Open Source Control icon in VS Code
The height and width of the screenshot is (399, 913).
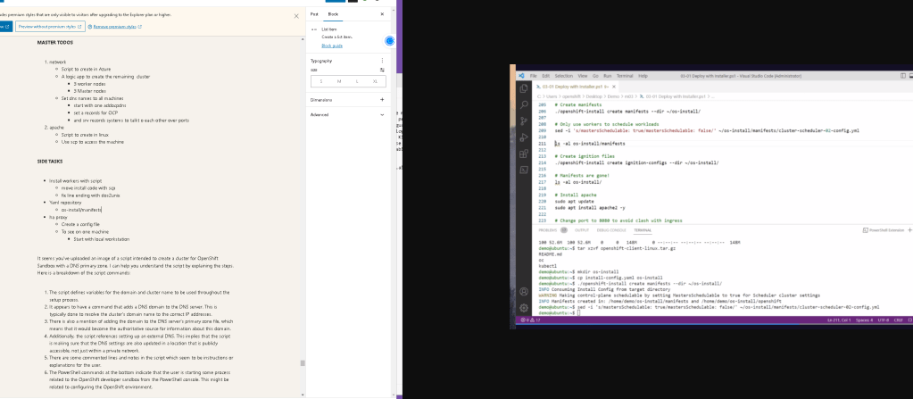click(x=524, y=121)
